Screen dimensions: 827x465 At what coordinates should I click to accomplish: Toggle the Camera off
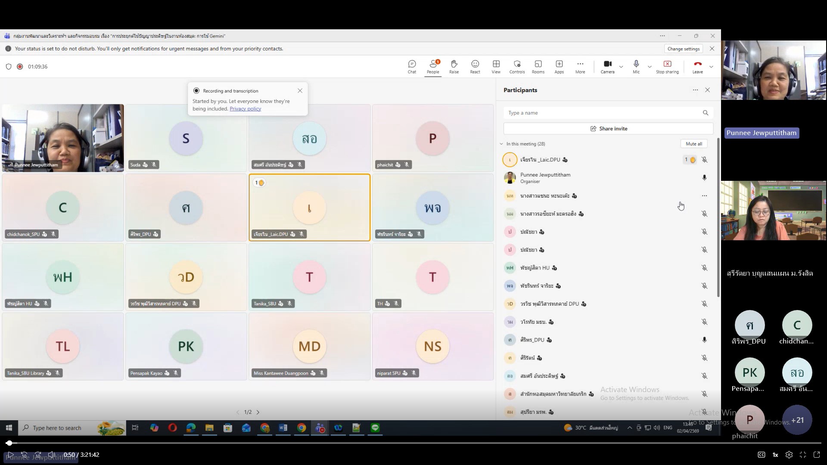[x=607, y=66]
